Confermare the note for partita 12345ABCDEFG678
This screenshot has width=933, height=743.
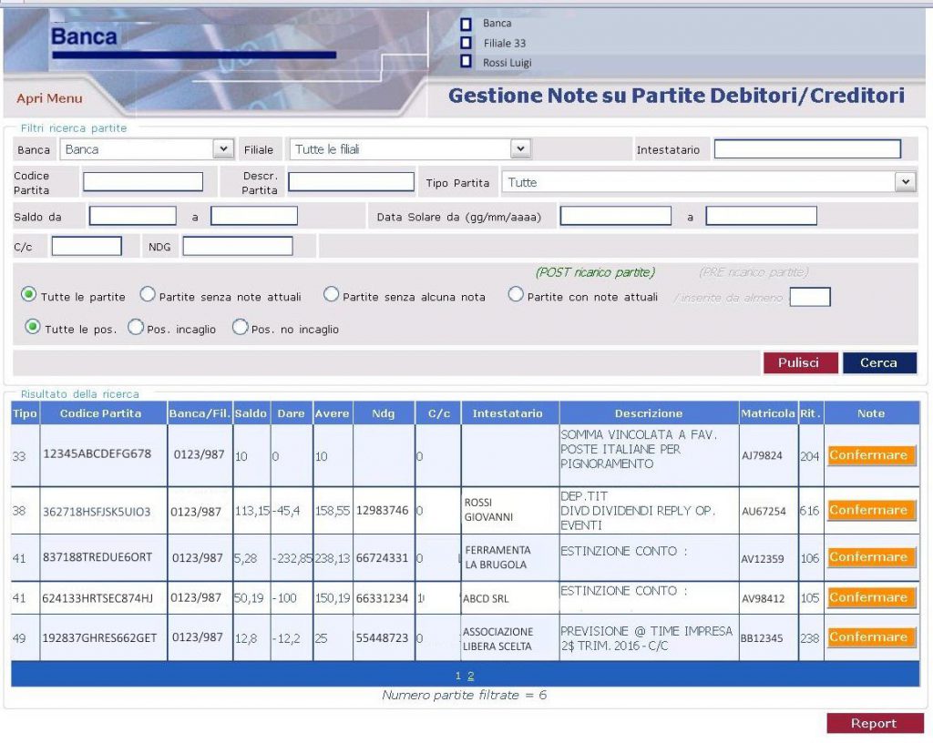[869, 454]
